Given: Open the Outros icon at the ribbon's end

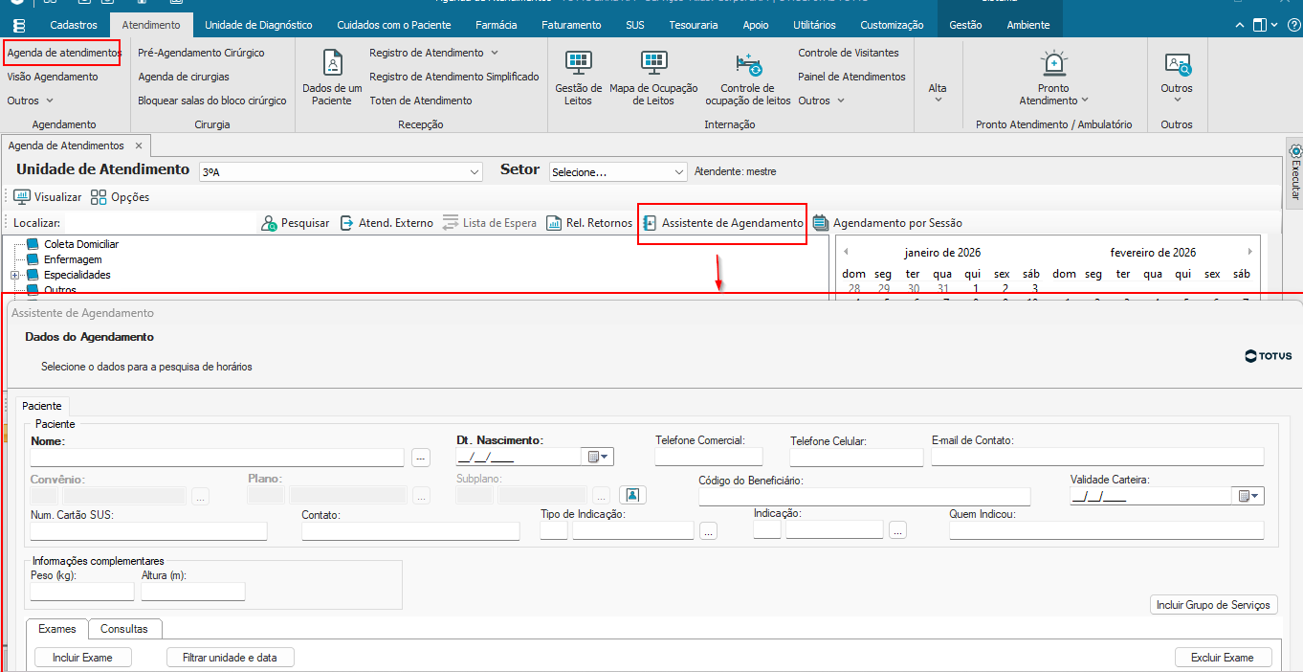Looking at the screenshot, I should (1177, 64).
